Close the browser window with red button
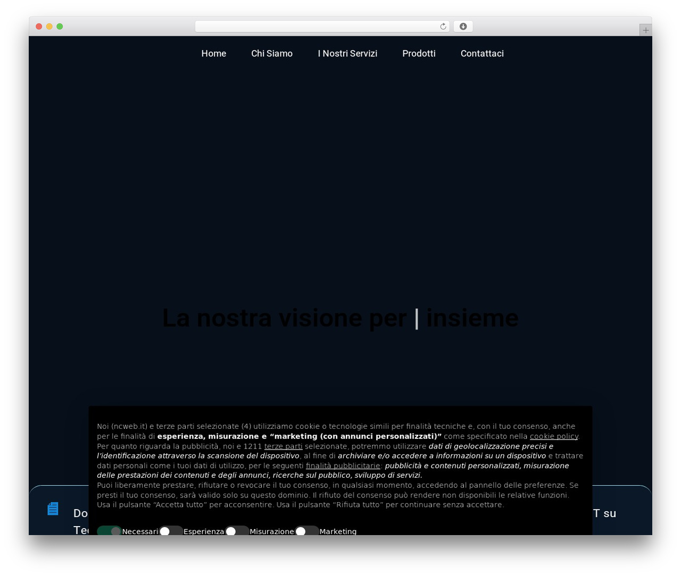 click(39, 27)
